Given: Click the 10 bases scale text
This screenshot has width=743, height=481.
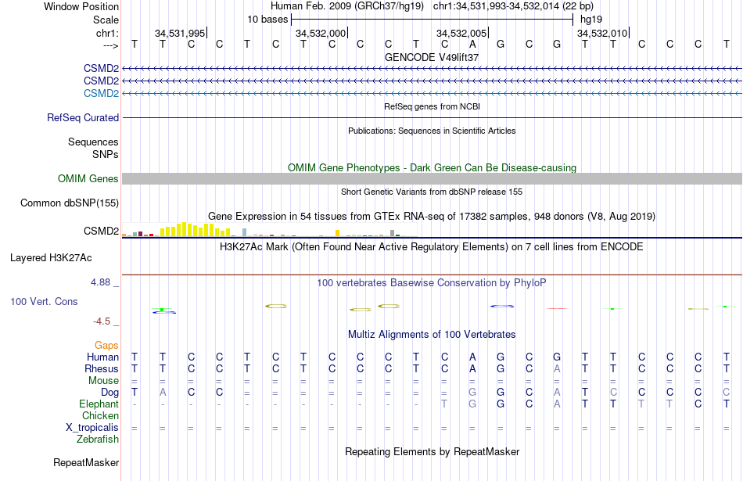Looking at the screenshot, I should pos(267,20).
